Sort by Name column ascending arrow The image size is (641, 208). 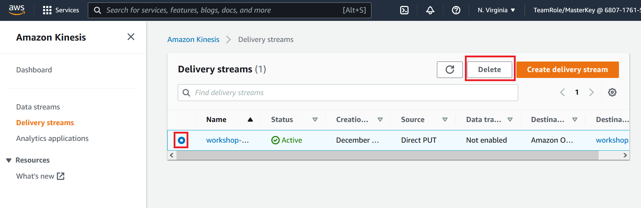[x=250, y=120]
